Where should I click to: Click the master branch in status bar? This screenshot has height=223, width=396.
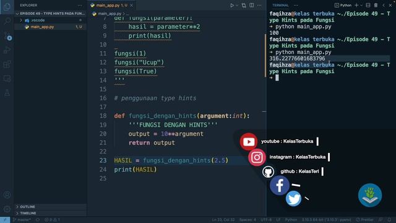(22, 220)
